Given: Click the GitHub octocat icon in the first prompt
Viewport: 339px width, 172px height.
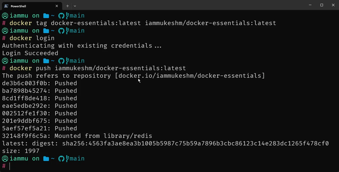Looking at the screenshot, I should (x=61, y=15).
